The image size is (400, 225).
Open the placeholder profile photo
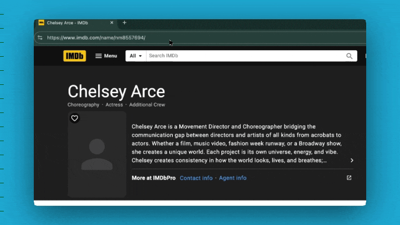point(97,154)
